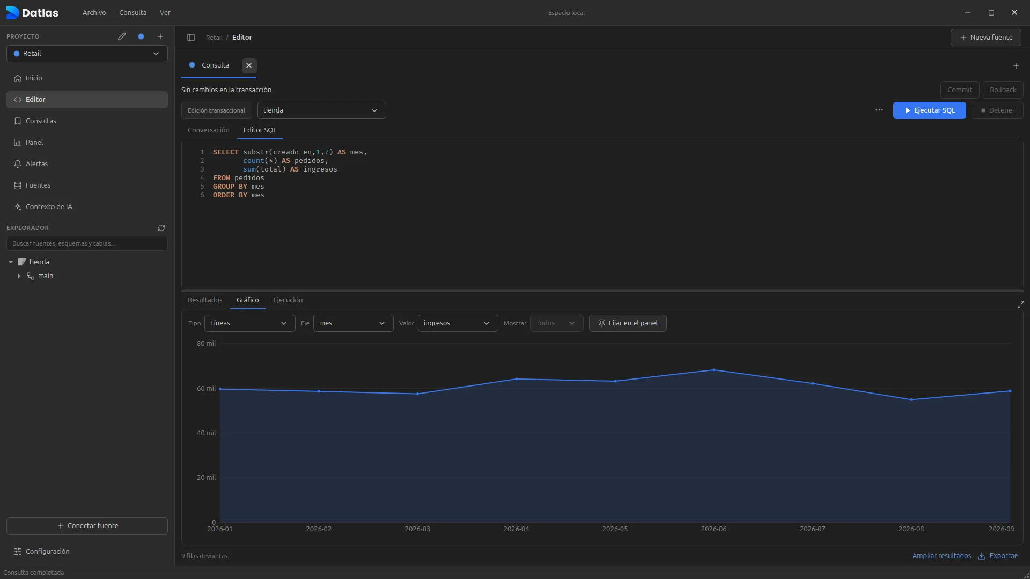Toggle Edición transaccional
The width and height of the screenshot is (1030, 579).
point(216,110)
